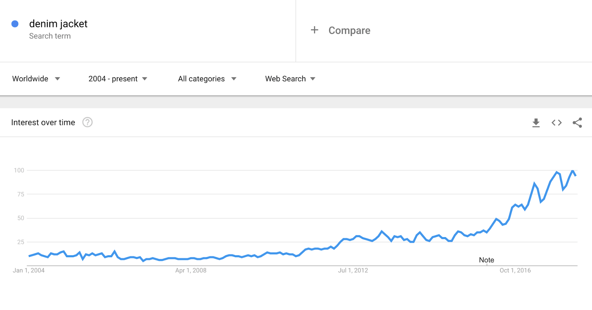Click the share icon for the chart
This screenshot has width=592, height=310.
(577, 123)
